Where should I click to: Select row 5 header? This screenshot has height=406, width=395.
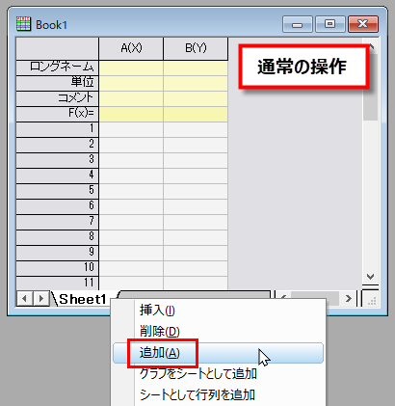(57, 191)
